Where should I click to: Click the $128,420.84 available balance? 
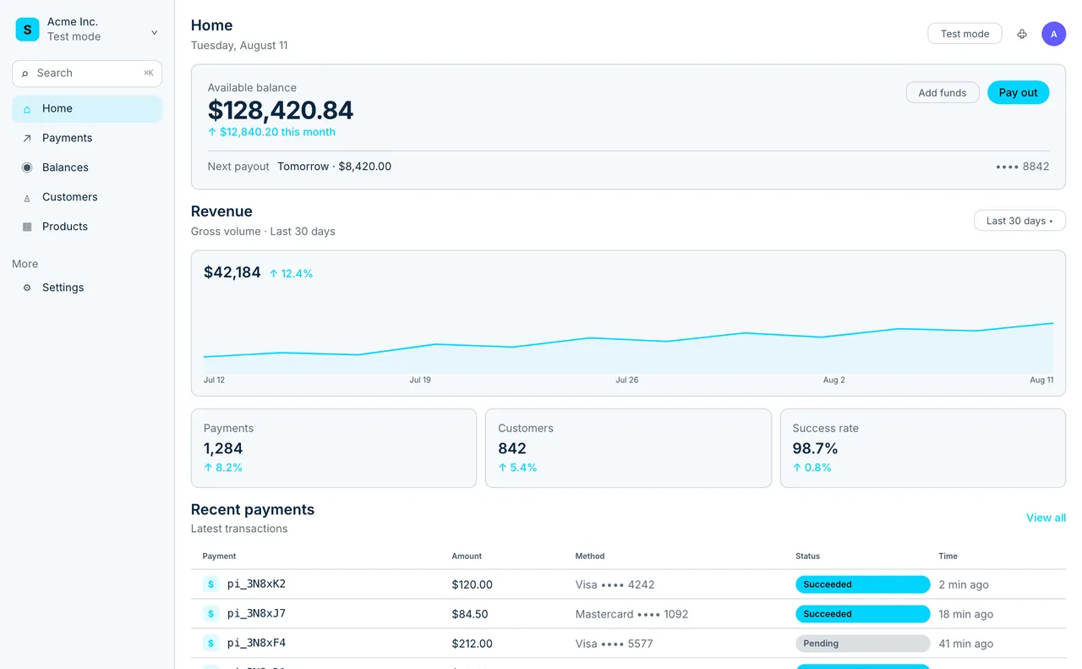281,110
